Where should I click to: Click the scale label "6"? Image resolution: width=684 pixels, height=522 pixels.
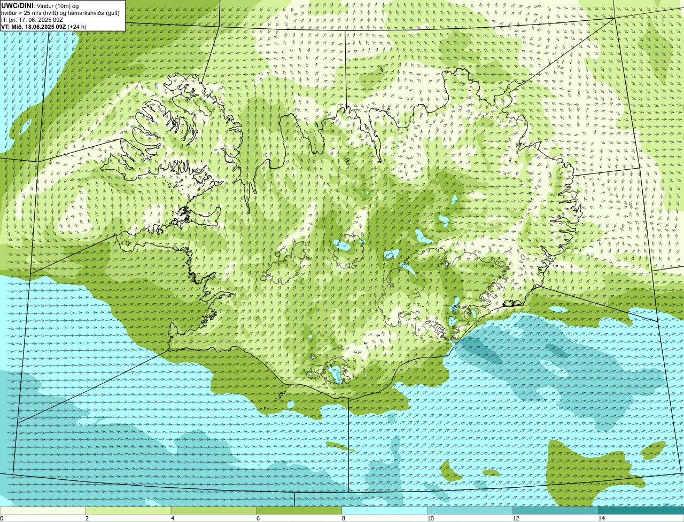258,518
